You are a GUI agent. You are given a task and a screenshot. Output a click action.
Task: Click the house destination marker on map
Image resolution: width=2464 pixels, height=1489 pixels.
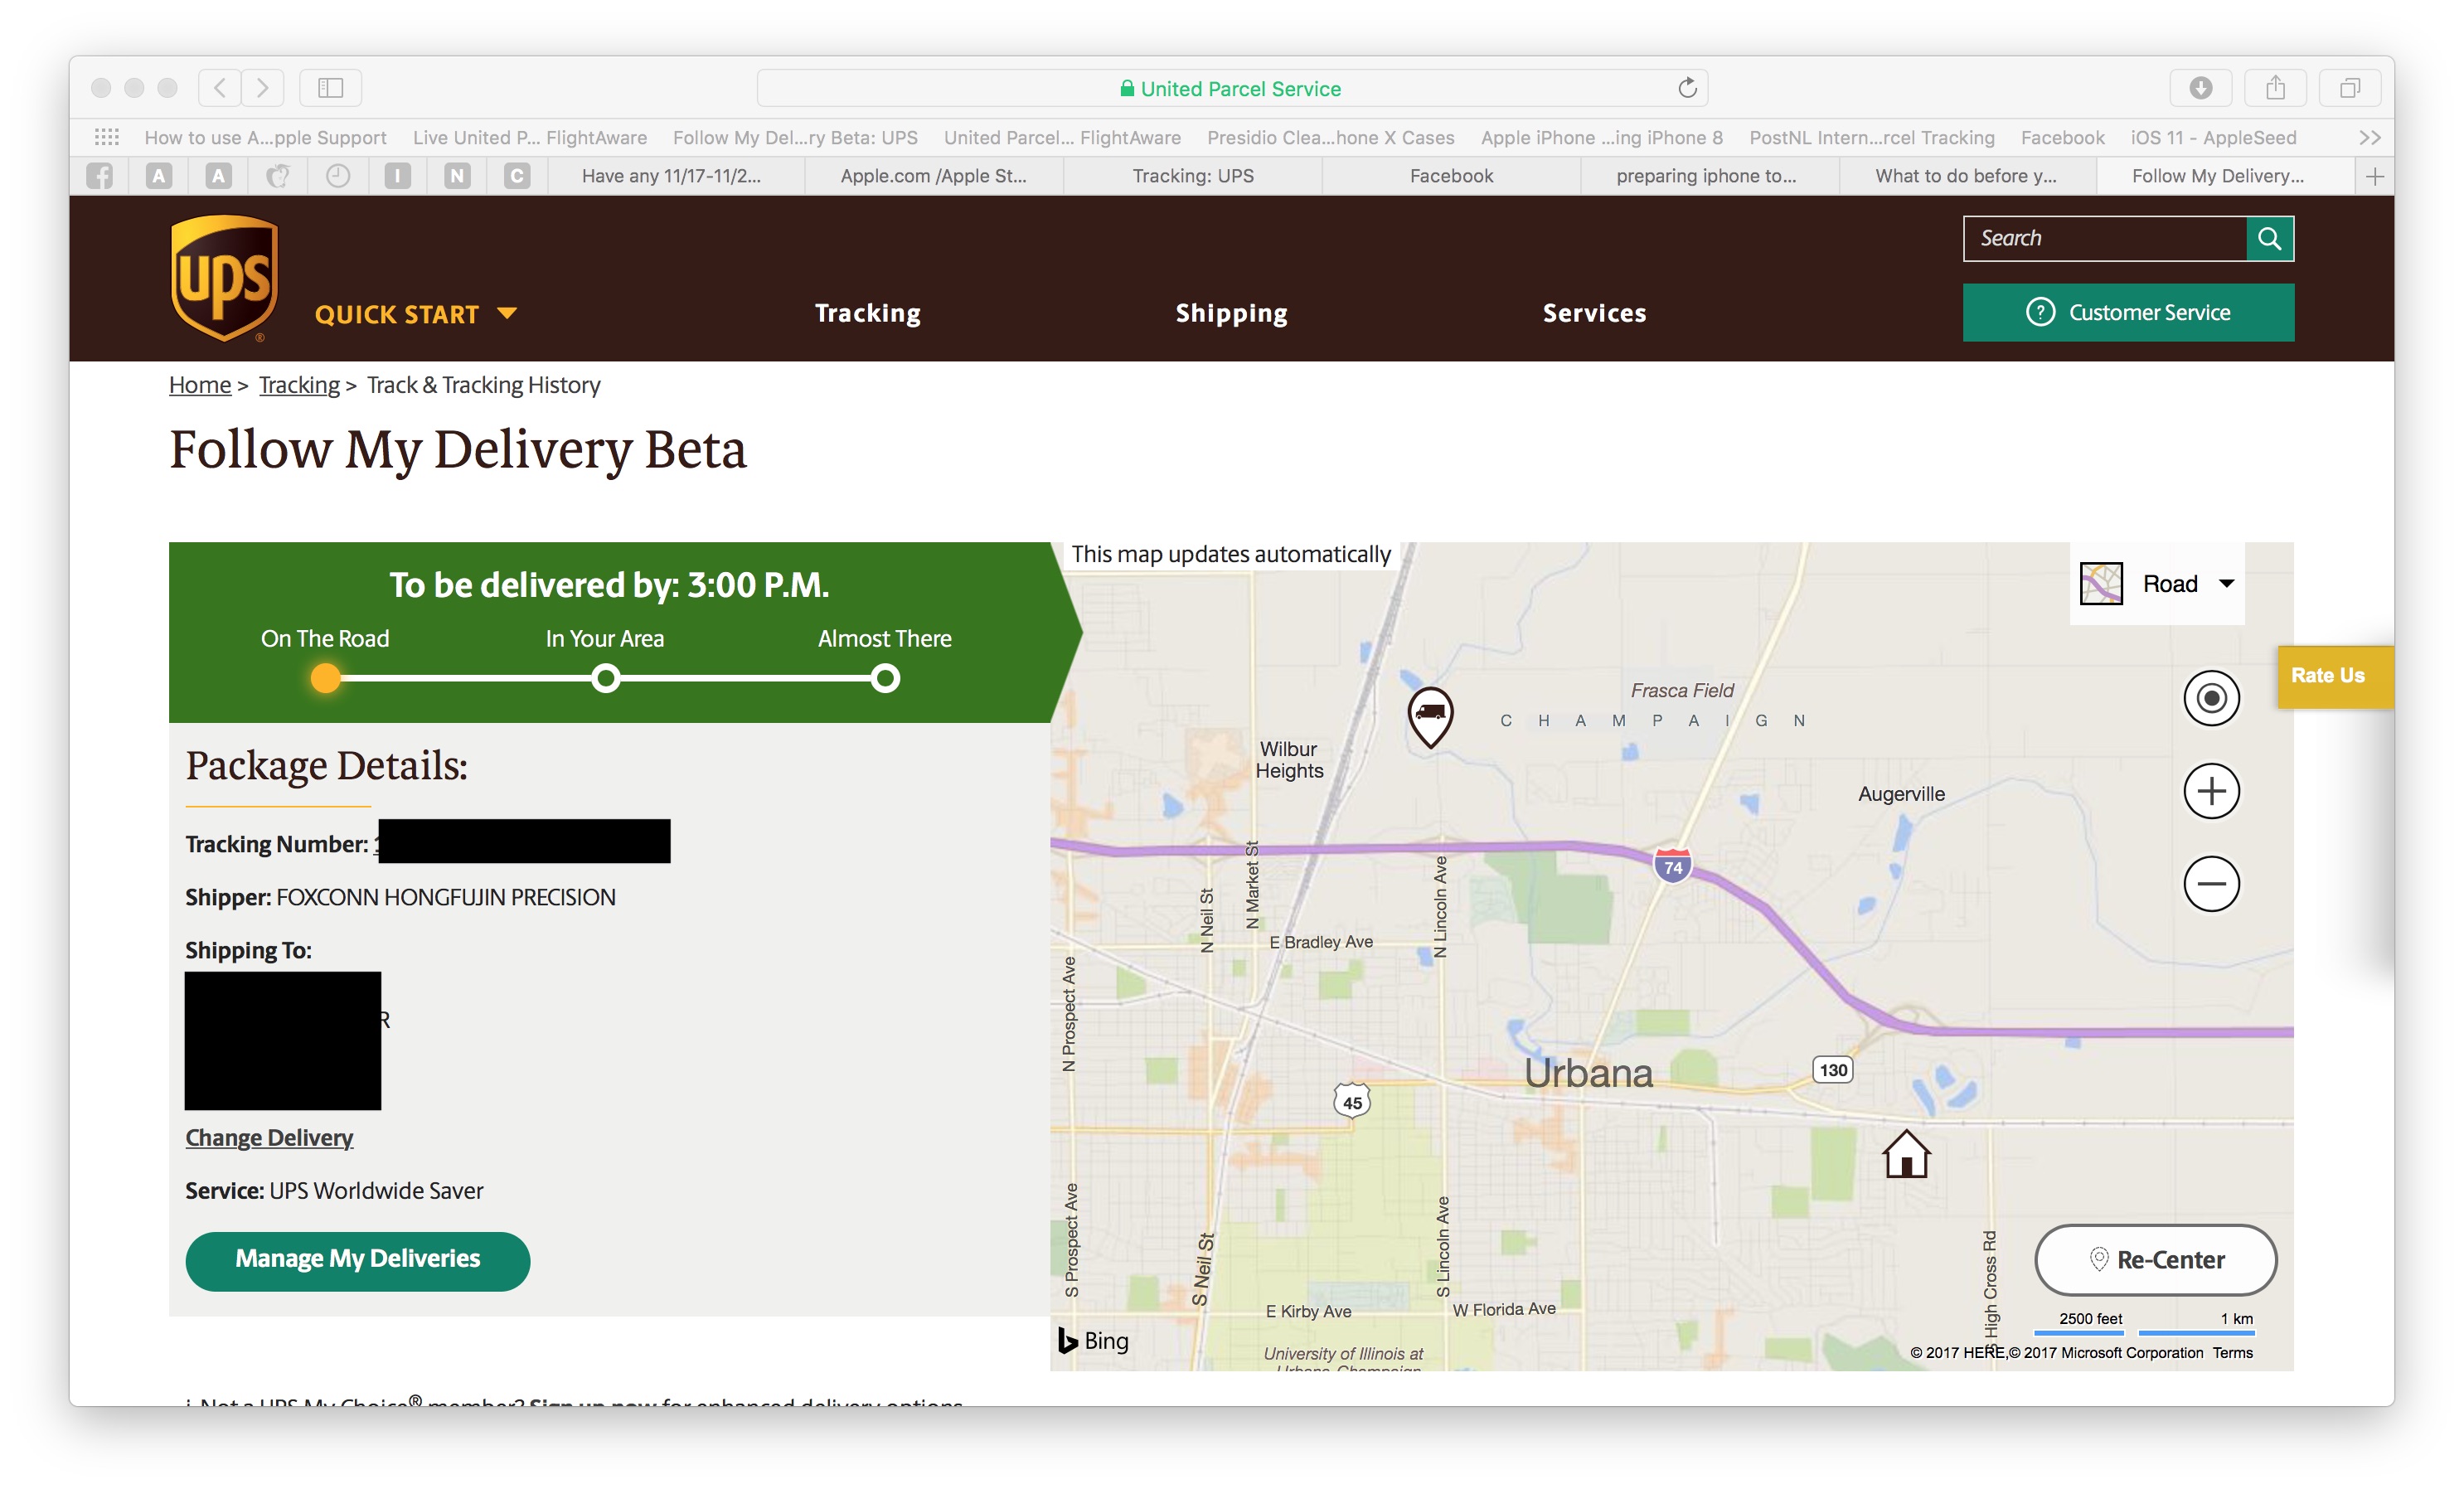click(x=1905, y=1154)
